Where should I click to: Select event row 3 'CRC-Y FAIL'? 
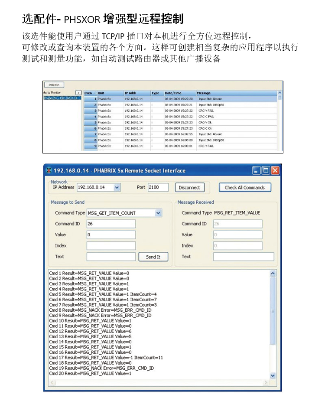click(181, 111)
